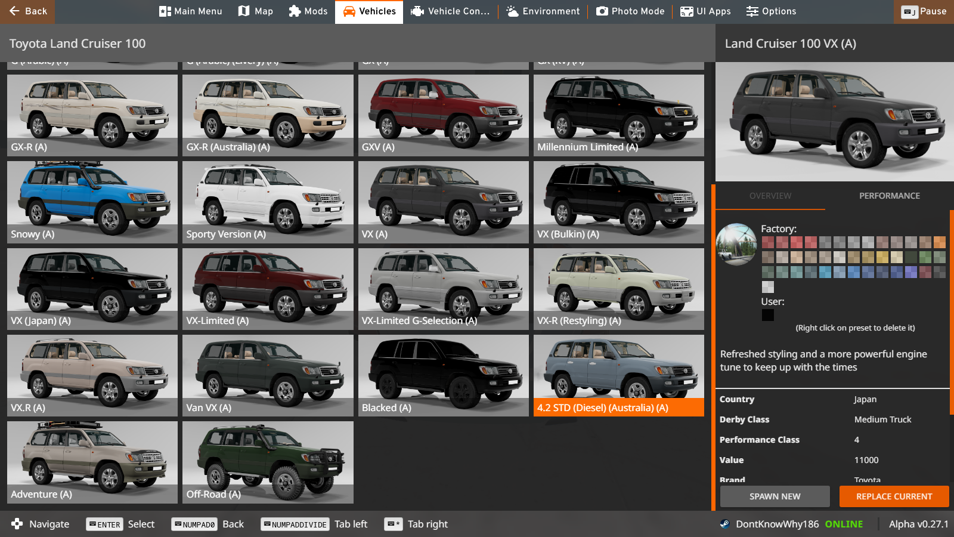This screenshot has height=537, width=954.
Task: Select VX-Limited G-Selection (A) vehicle
Action: (x=444, y=289)
